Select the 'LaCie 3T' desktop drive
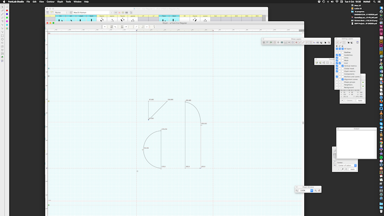384x216 pixels. tap(357, 9)
